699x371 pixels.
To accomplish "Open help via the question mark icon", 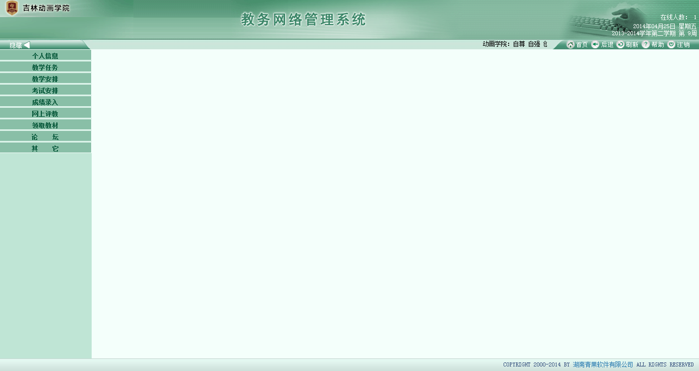I will pyautogui.click(x=646, y=45).
